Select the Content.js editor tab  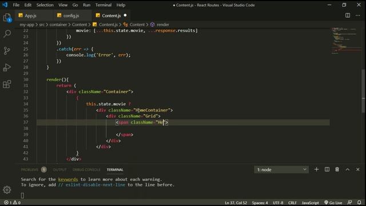(111, 15)
